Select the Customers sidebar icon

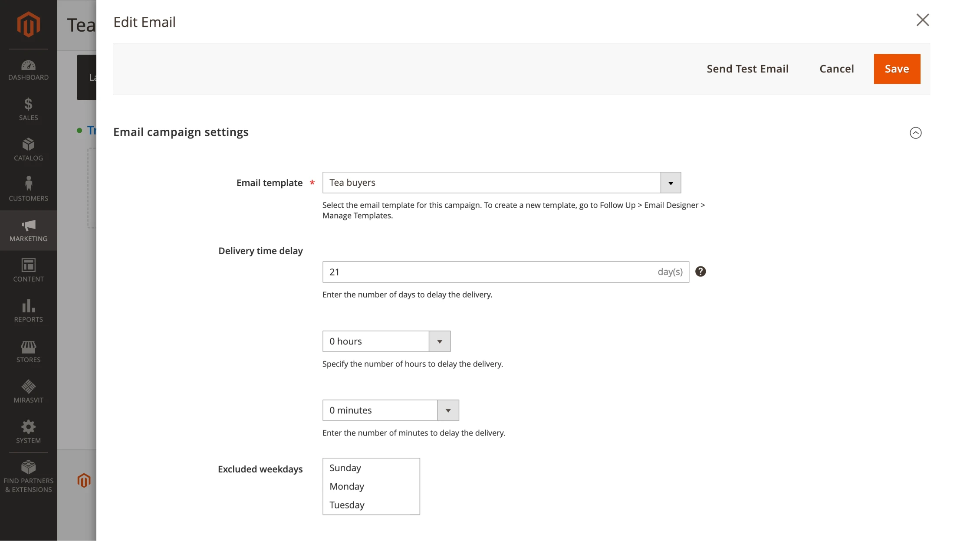(28, 188)
